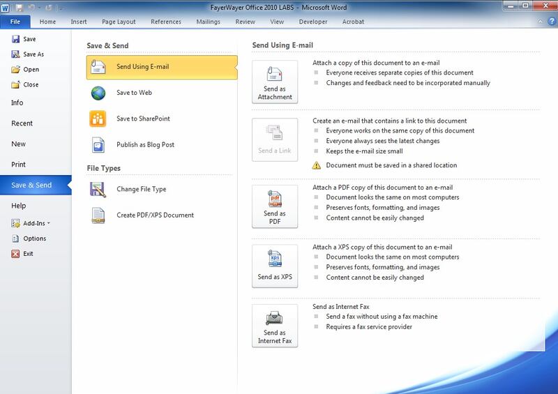Viewport: 558px width, 394px height.
Task: Click the Send as XPS button
Action: click(x=274, y=266)
